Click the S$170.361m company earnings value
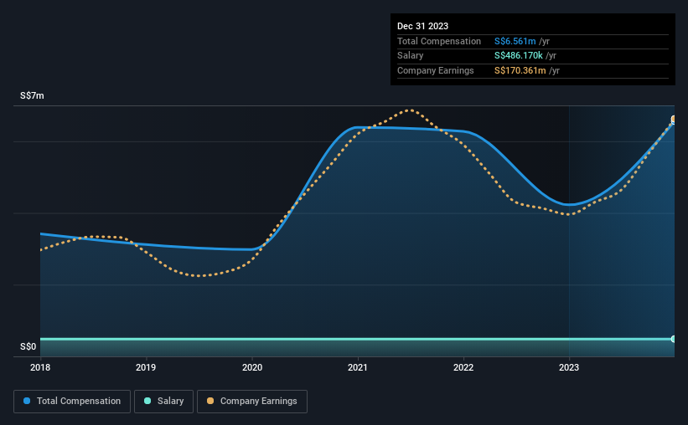The width and height of the screenshot is (688, 425). pyautogui.click(x=520, y=70)
